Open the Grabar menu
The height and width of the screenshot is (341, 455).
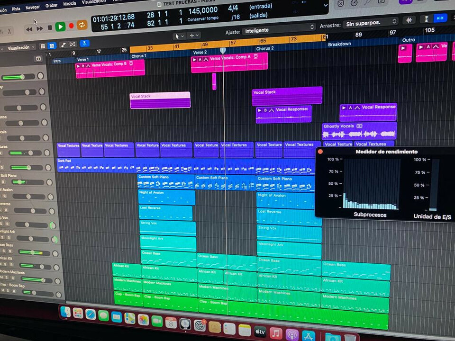[x=51, y=6]
